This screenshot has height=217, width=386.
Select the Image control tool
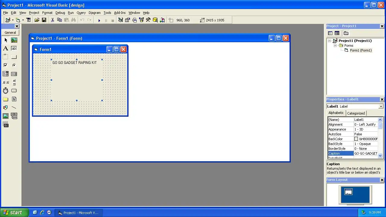click(6, 116)
